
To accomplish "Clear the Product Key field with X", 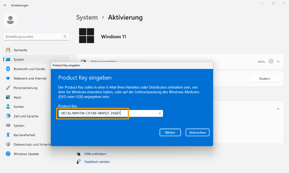I will pyautogui.click(x=160, y=113).
